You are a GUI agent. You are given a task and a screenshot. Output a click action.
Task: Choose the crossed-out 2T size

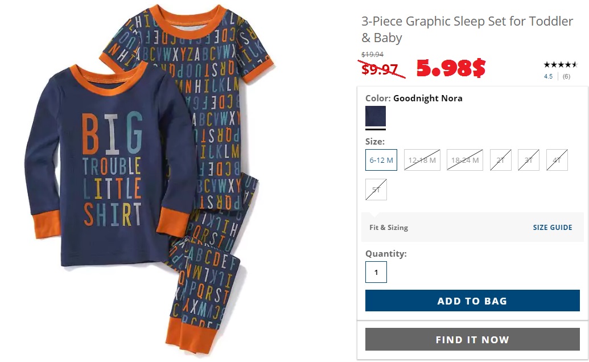(x=500, y=160)
